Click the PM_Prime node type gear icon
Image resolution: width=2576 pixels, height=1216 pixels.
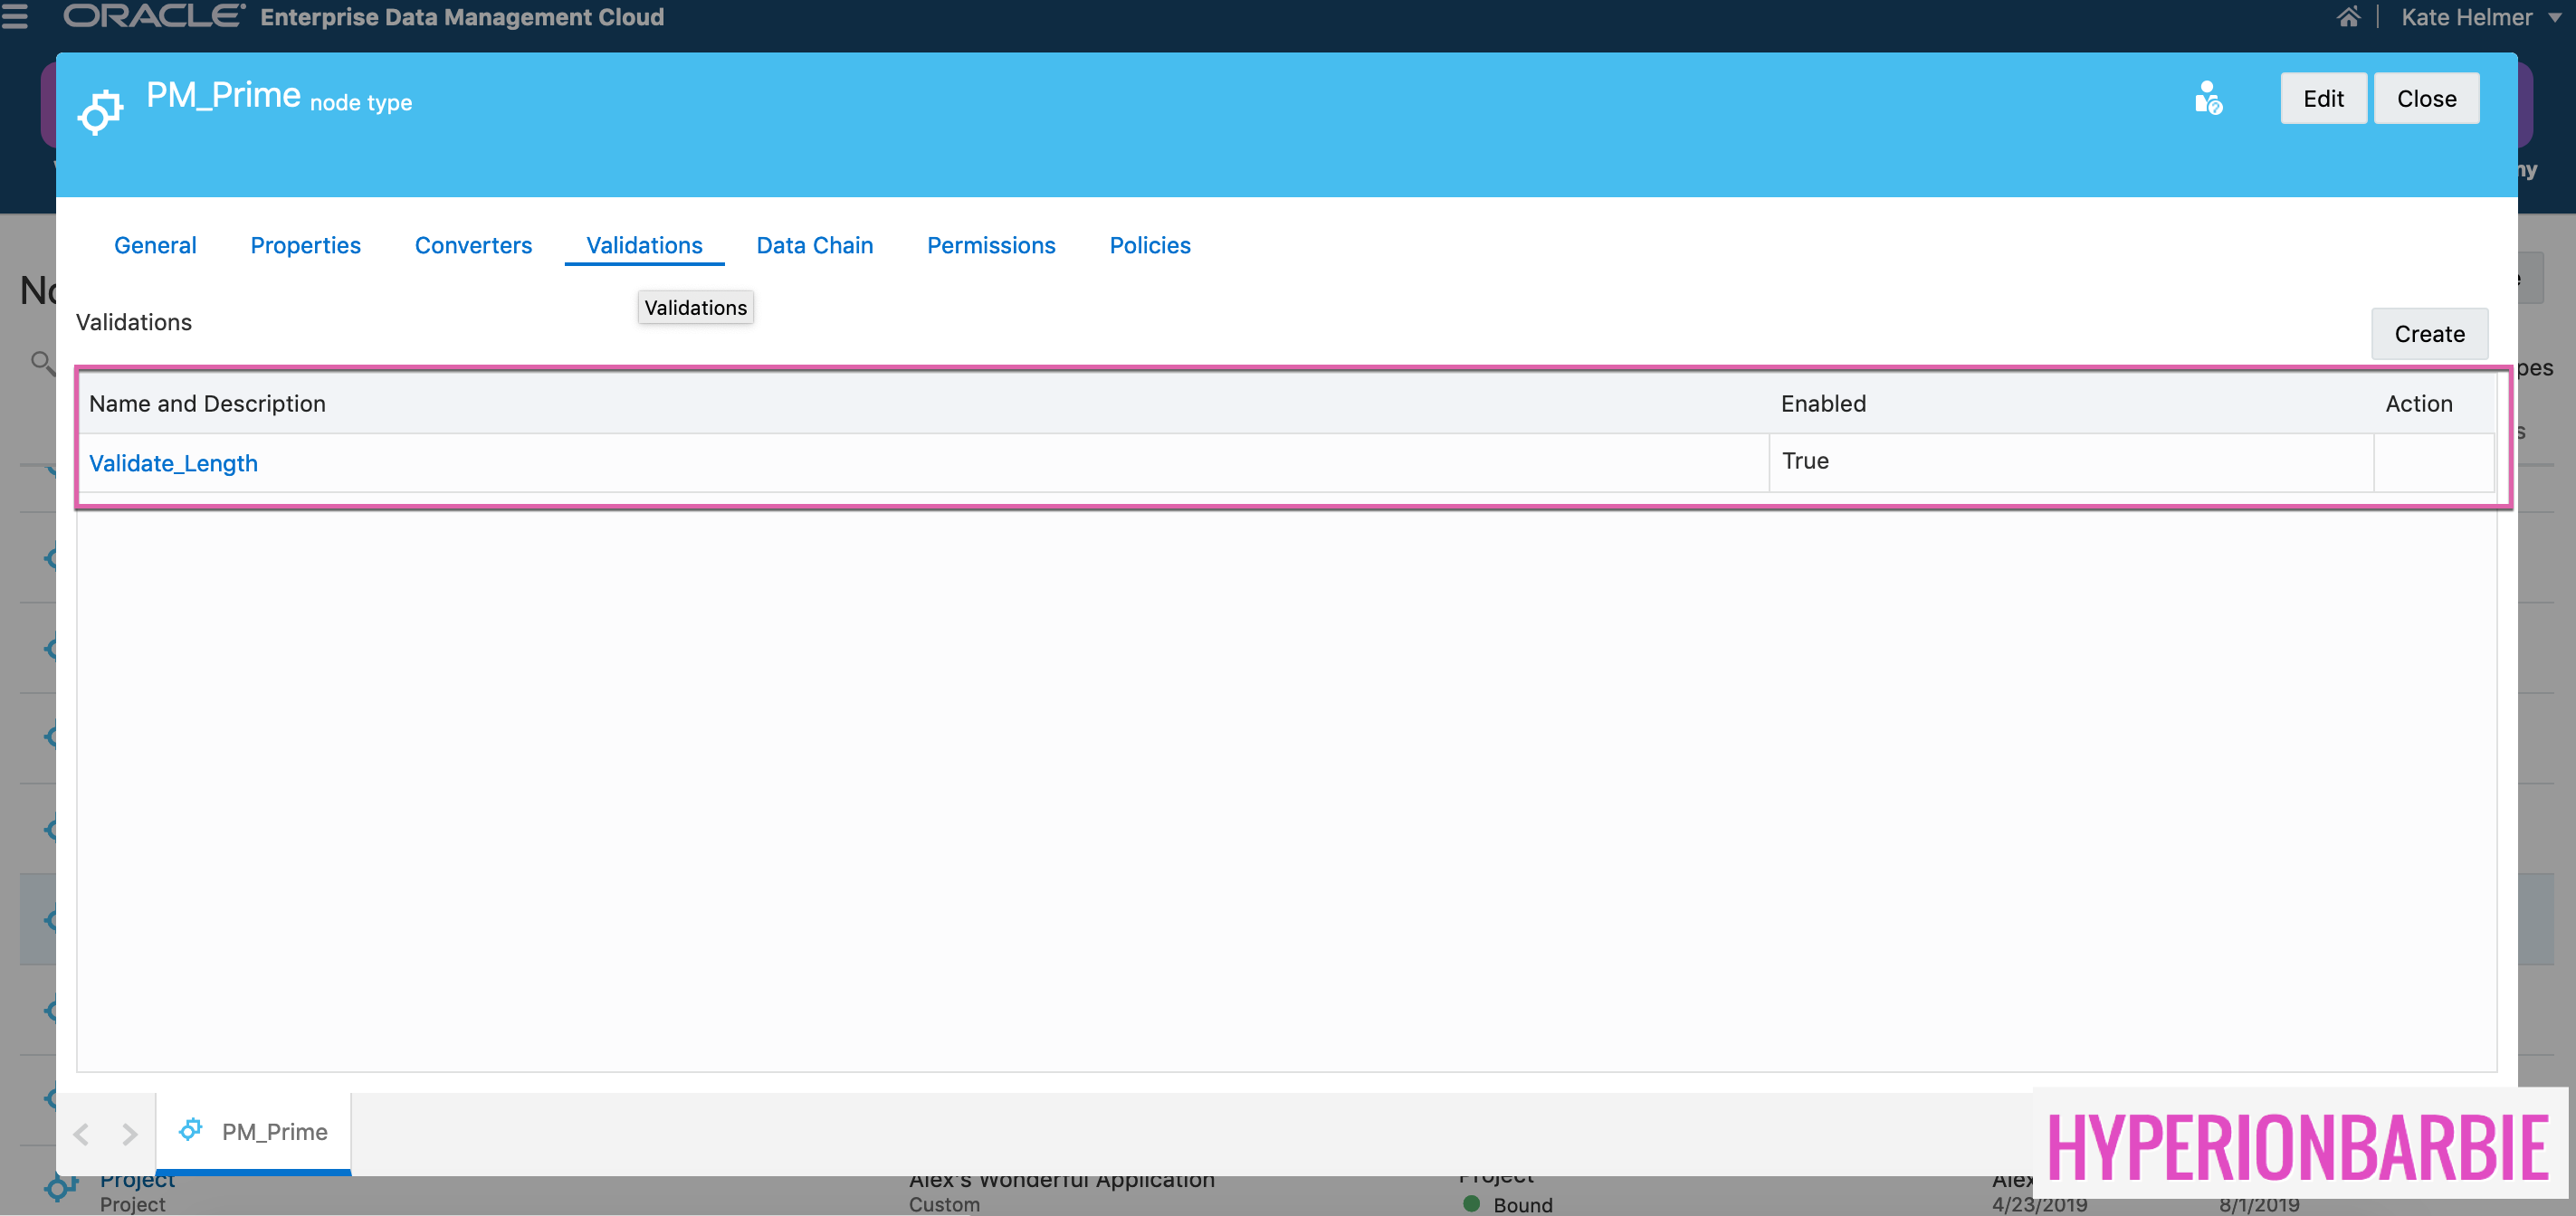[x=99, y=111]
